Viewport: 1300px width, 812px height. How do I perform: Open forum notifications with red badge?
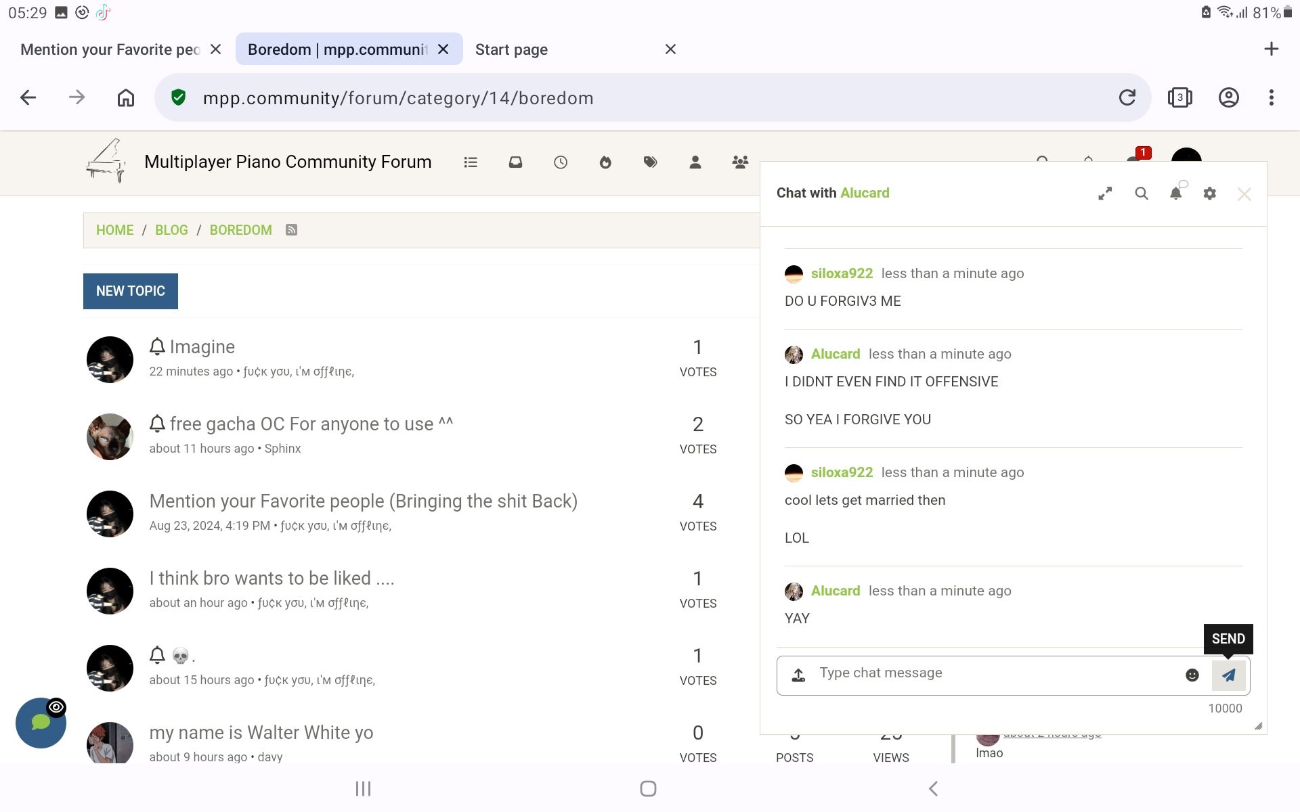[1137, 157]
